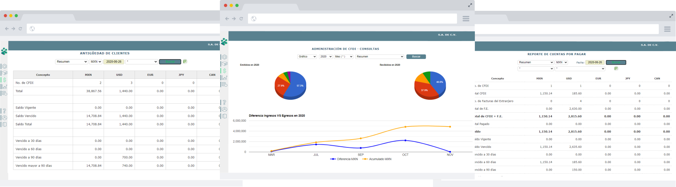Click the green Excel export icon in Cuentas por Pagar
Image resolution: width=676 pixels, height=187 pixels.
pos(616,69)
